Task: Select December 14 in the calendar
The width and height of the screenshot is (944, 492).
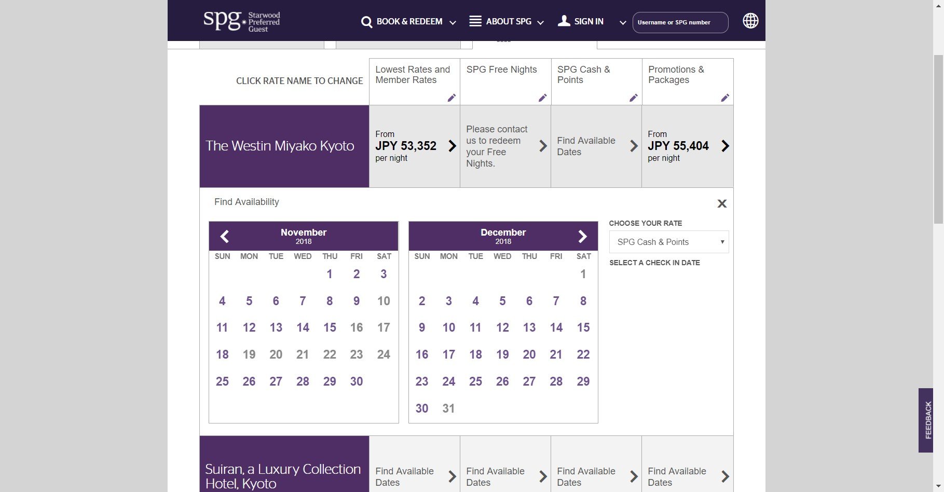Action: (556, 327)
